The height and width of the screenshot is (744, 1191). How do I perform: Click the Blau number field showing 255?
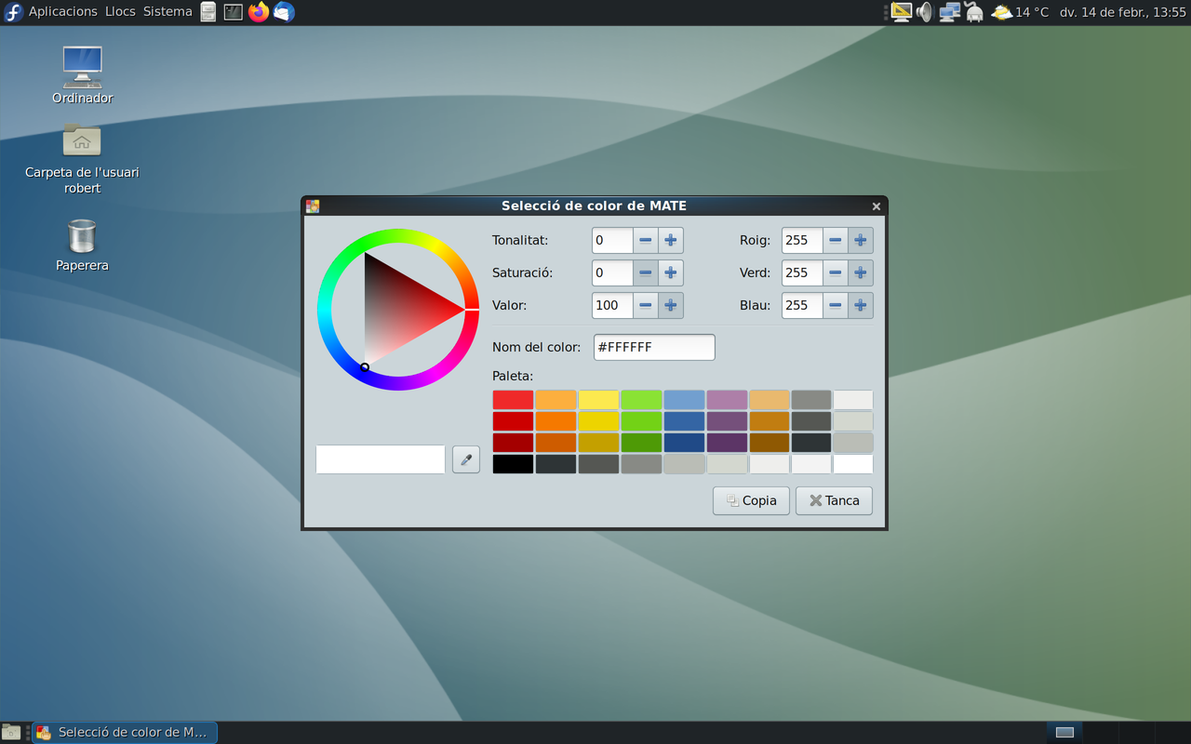(802, 305)
